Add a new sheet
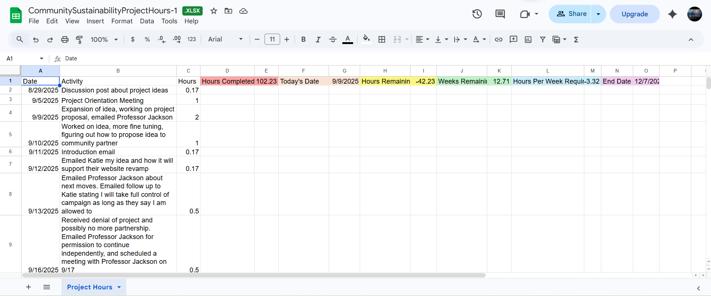The width and height of the screenshot is (711, 296). 29,287
